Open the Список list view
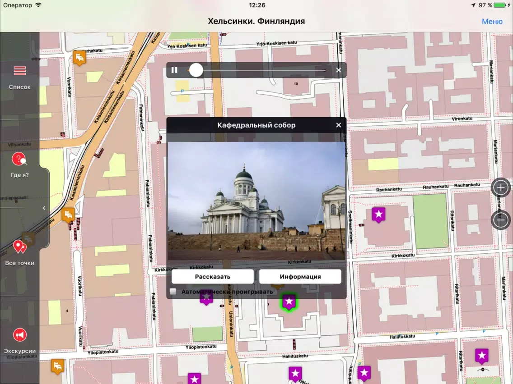513x384 pixels. tap(19, 78)
